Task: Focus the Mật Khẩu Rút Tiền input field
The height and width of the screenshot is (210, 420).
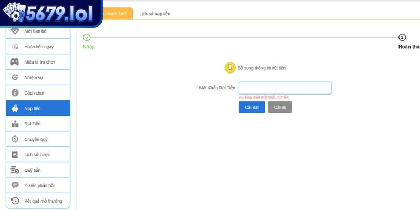Action: [285, 88]
